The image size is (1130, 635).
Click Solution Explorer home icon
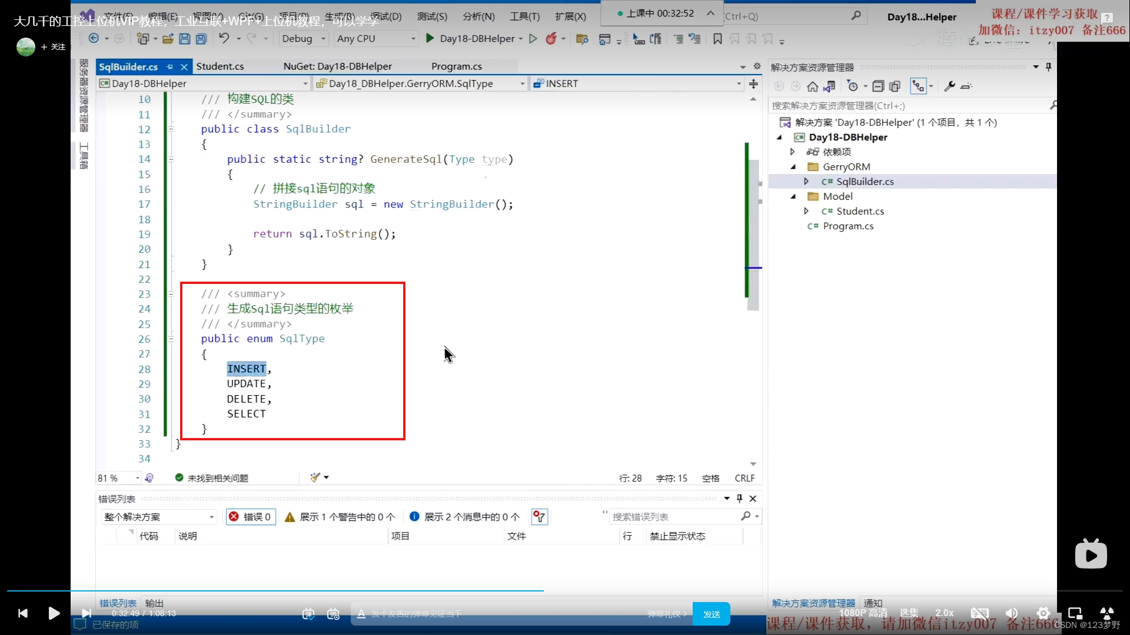(813, 86)
